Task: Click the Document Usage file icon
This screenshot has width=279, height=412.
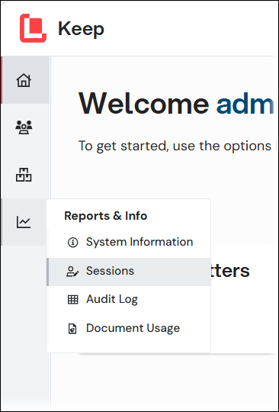Action: click(x=72, y=329)
